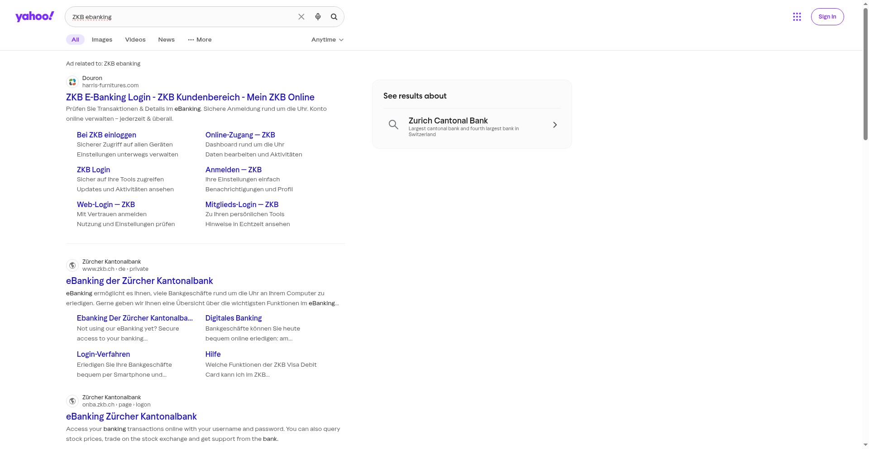Open the Mitglieds-Login — ZKB link
This screenshot has height=449, width=869.
[242, 204]
